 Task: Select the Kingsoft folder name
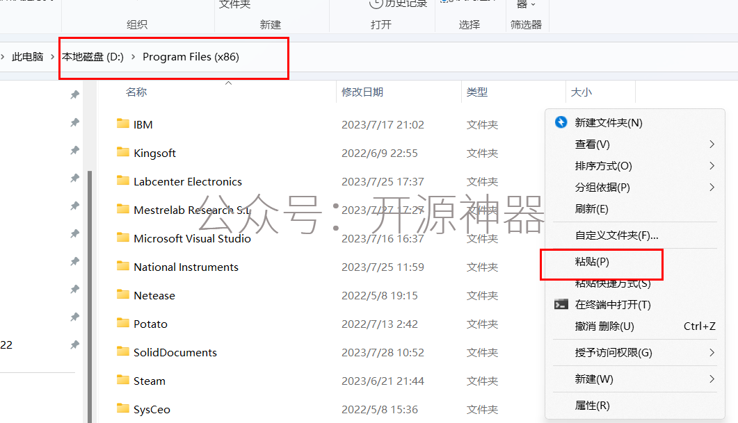(154, 154)
